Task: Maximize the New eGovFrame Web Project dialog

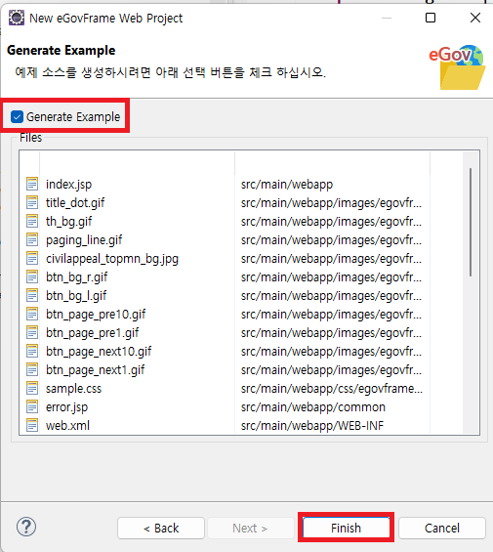Action: point(431,18)
